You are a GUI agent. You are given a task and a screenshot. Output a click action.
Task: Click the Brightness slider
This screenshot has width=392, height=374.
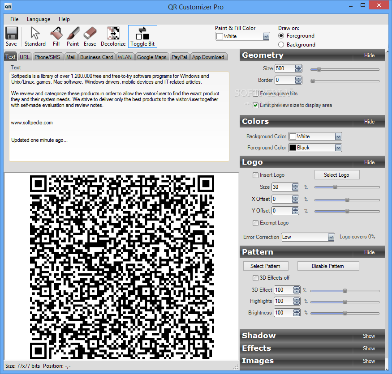345,313
